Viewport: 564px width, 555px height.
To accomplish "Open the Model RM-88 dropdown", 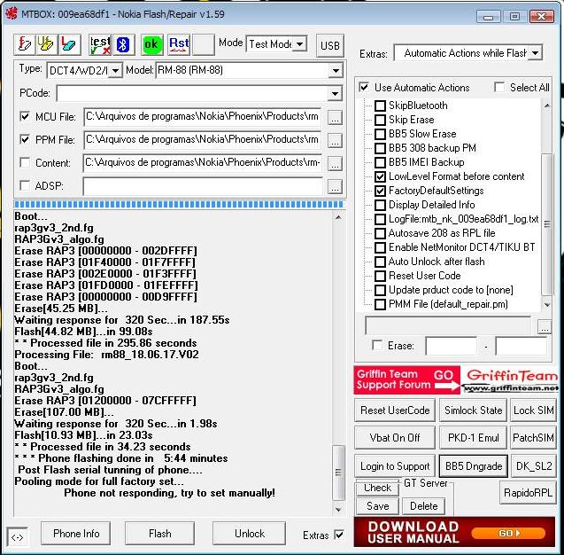I will pyautogui.click(x=336, y=70).
